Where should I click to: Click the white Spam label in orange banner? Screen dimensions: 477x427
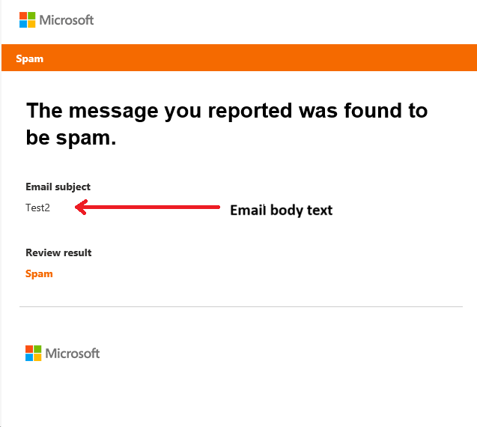tap(30, 58)
